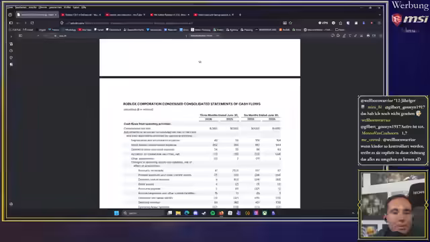Image resolution: width=430 pixels, height=242 pixels.
Task: Open a new browser tab
Action: coord(240,15)
